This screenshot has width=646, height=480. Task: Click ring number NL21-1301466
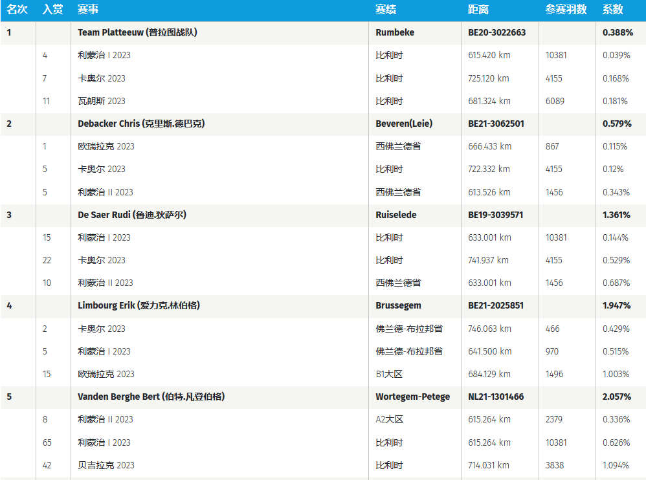tap(496, 397)
